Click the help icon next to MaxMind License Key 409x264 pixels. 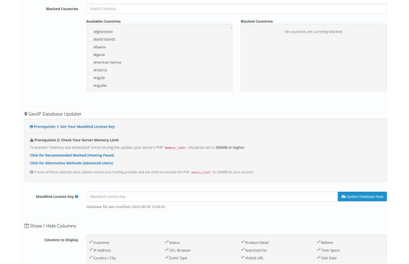pyautogui.click(x=77, y=197)
